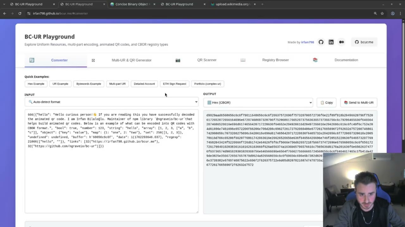Expand the Auto-detect format input dropdown

[x=112, y=102]
